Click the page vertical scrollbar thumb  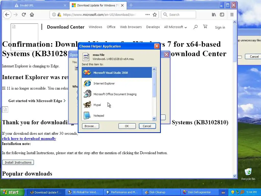pyautogui.click(x=234, y=43)
